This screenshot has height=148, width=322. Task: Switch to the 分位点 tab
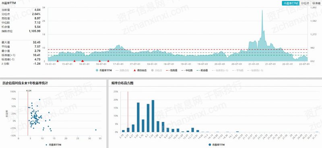305,3
